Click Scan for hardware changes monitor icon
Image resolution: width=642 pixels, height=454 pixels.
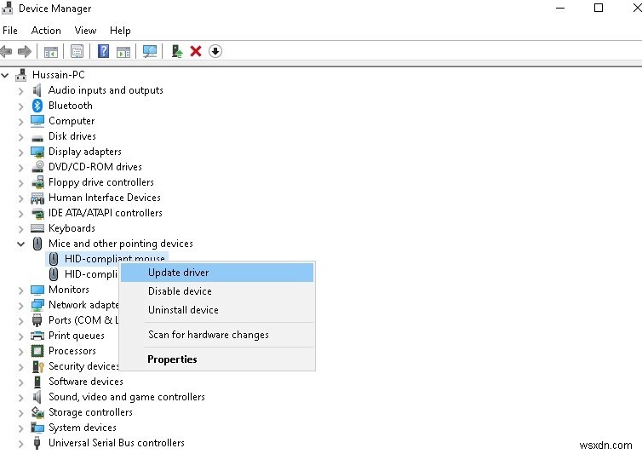click(x=150, y=51)
